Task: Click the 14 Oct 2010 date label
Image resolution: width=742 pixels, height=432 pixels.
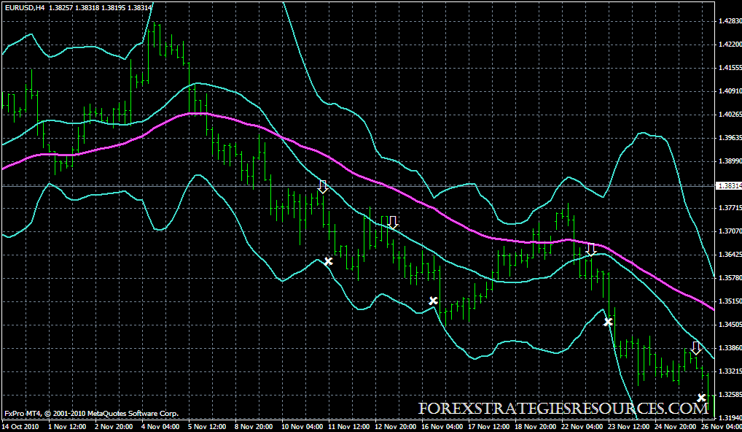Action: tap(20, 427)
